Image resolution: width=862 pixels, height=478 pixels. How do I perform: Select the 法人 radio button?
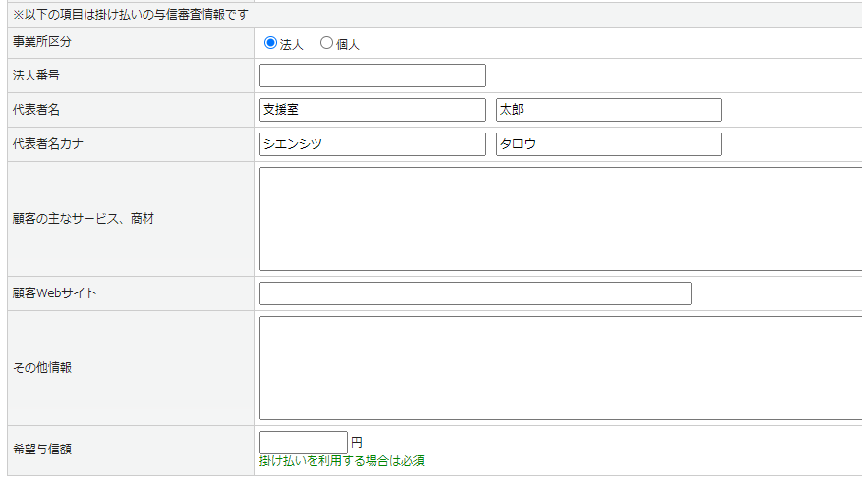pyautogui.click(x=271, y=44)
